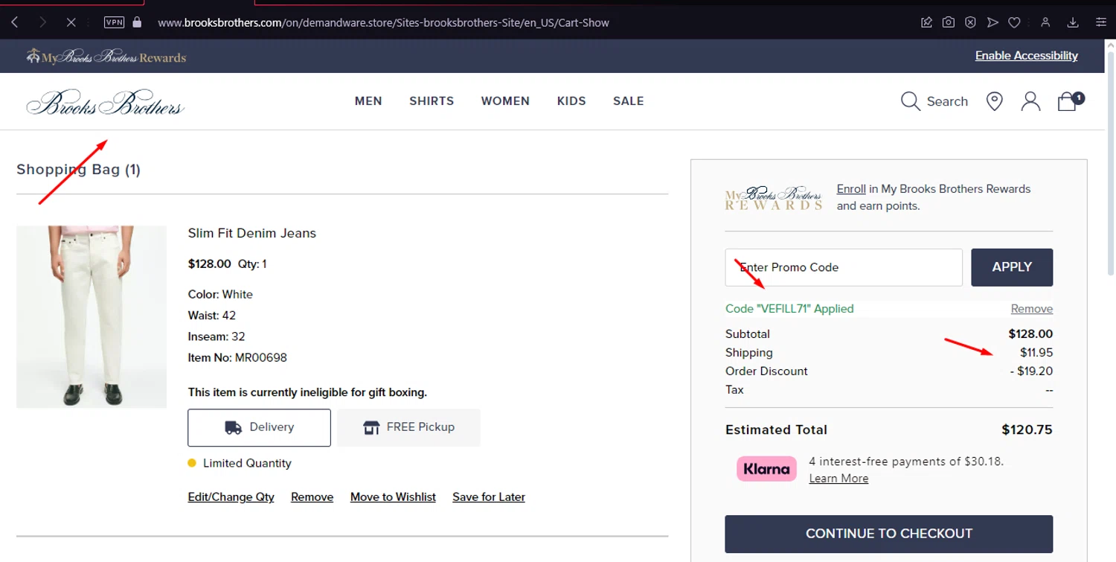Click Edit/Change Qty link

(x=231, y=497)
